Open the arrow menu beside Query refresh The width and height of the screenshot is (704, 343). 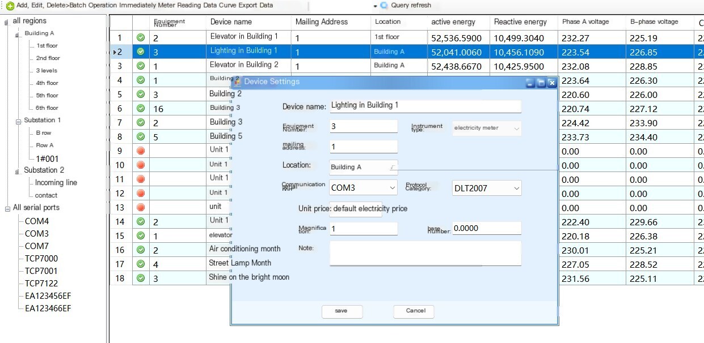376,6
